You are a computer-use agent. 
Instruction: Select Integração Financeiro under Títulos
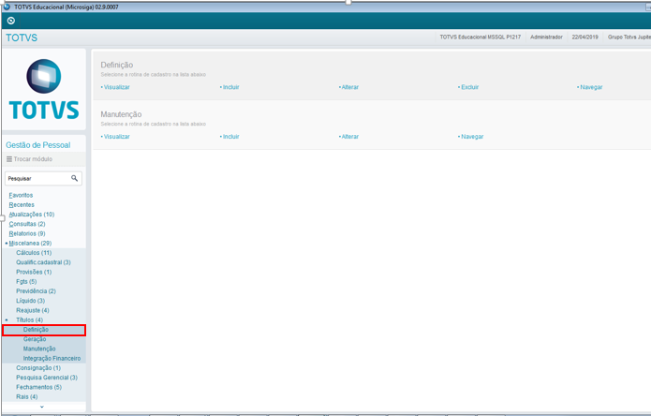52,358
